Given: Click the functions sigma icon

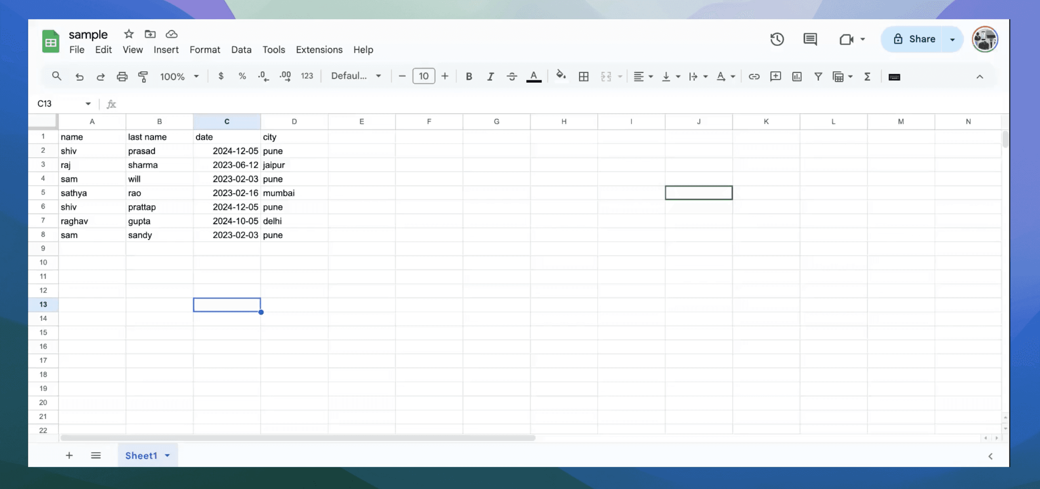Looking at the screenshot, I should coord(867,76).
